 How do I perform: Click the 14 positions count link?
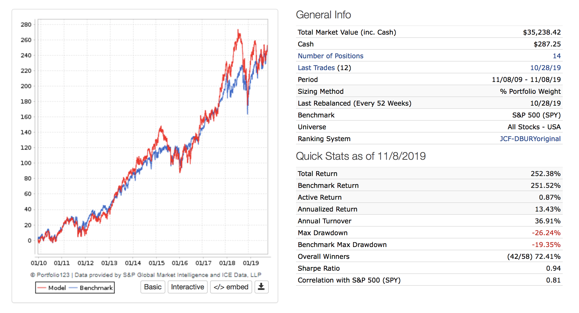[556, 56]
